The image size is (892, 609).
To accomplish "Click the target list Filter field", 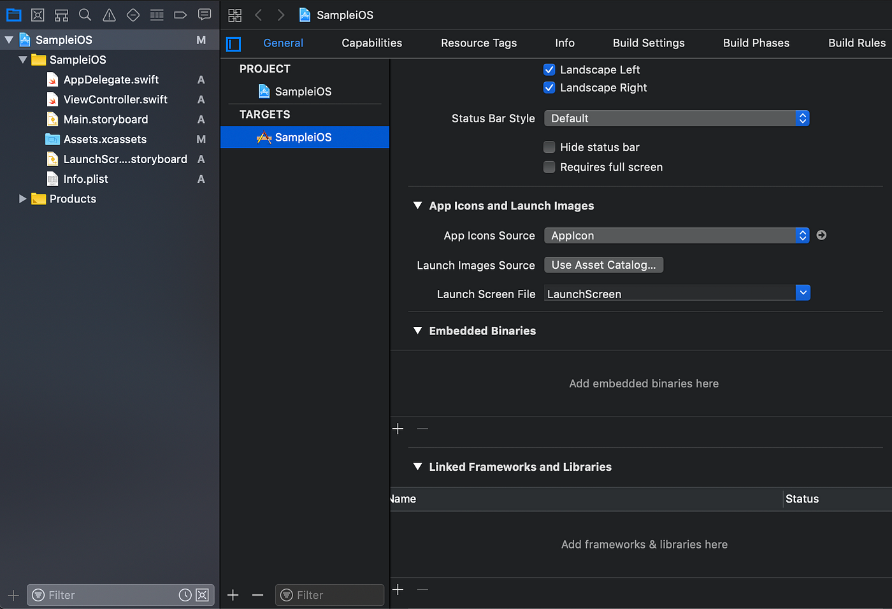I will tap(329, 595).
